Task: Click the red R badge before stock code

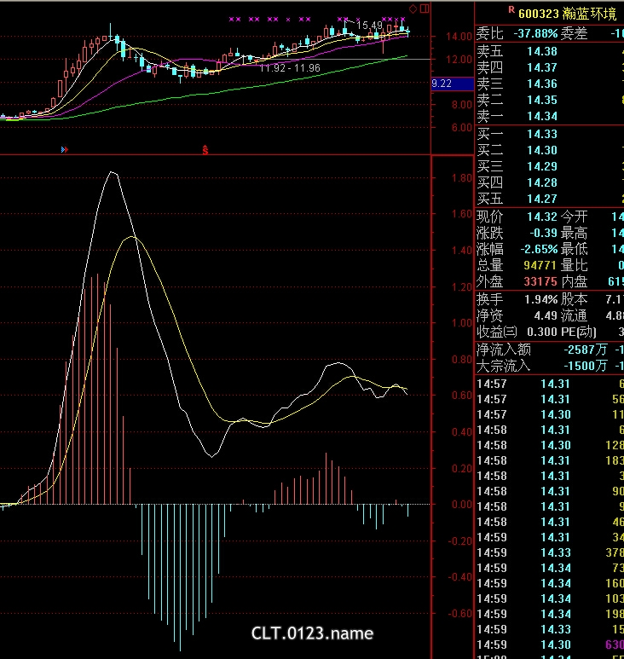Action: [x=511, y=9]
